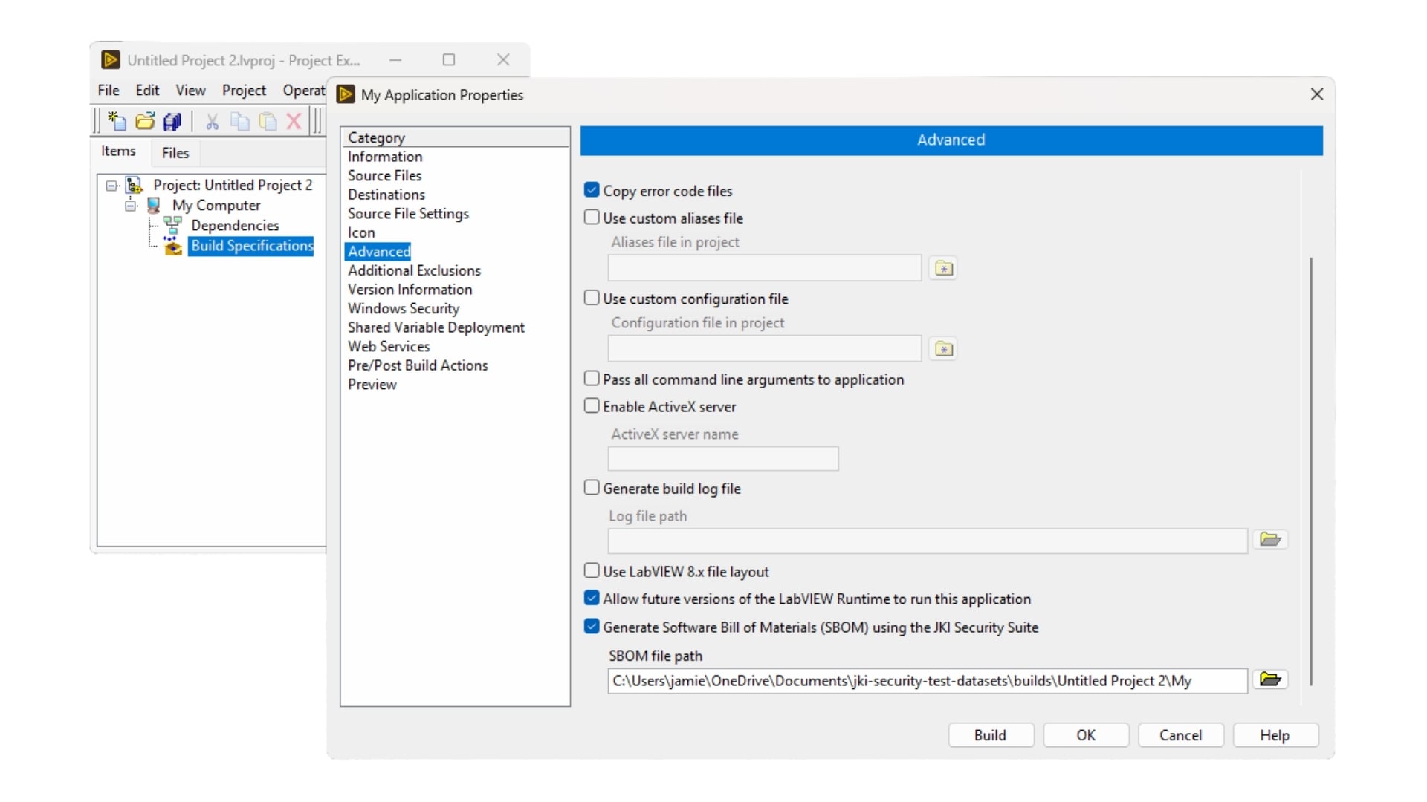Switch to the Files tab
The width and height of the screenshot is (1427, 802).
[175, 153]
